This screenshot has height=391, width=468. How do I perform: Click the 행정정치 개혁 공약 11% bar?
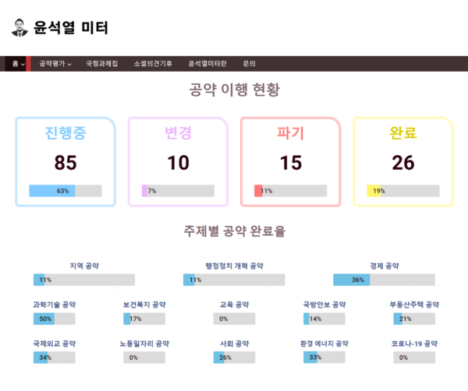pyautogui.click(x=234, y=280)
